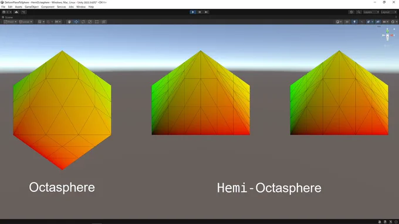399x224 pixels.
Task: Open the Unity account dropdown
Action: 7,12
